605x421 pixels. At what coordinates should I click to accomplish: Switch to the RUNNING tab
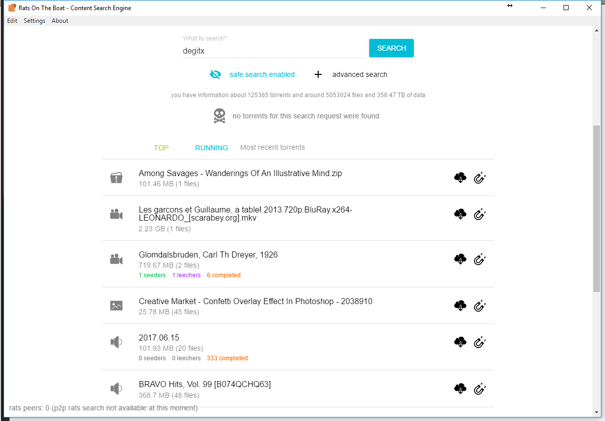211,148
